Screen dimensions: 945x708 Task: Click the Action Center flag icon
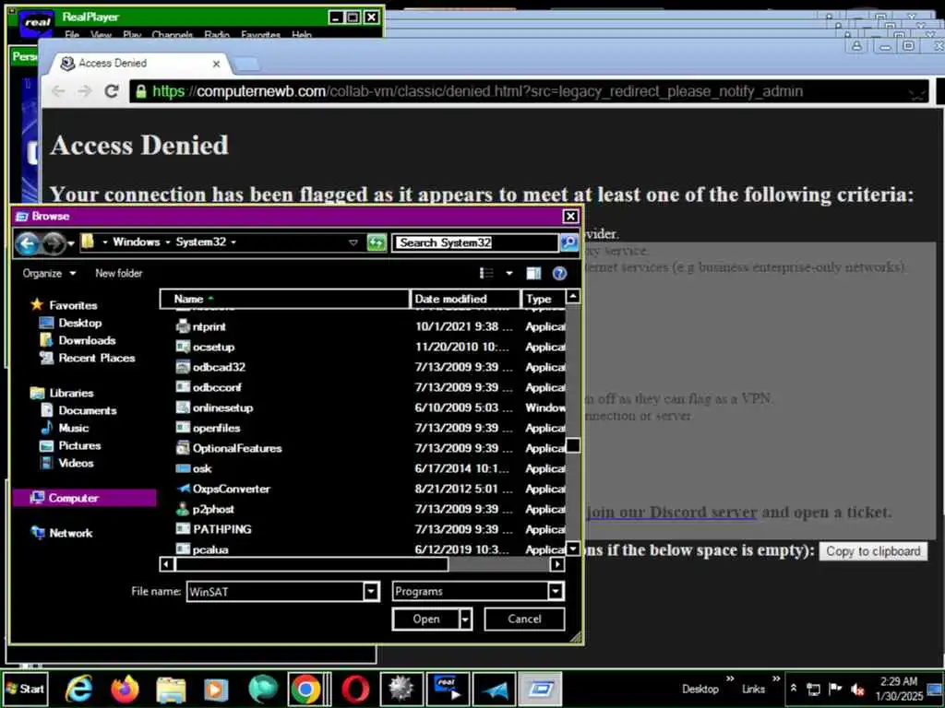pyautogui.click(x=834, y=690)
